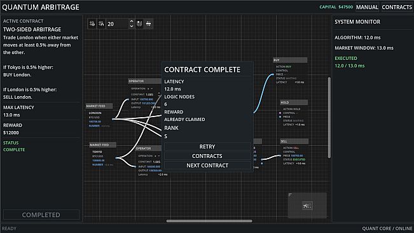Click the QUANTUM ARBITRAGE title
414x233 pixels.
tap(41, 7)
